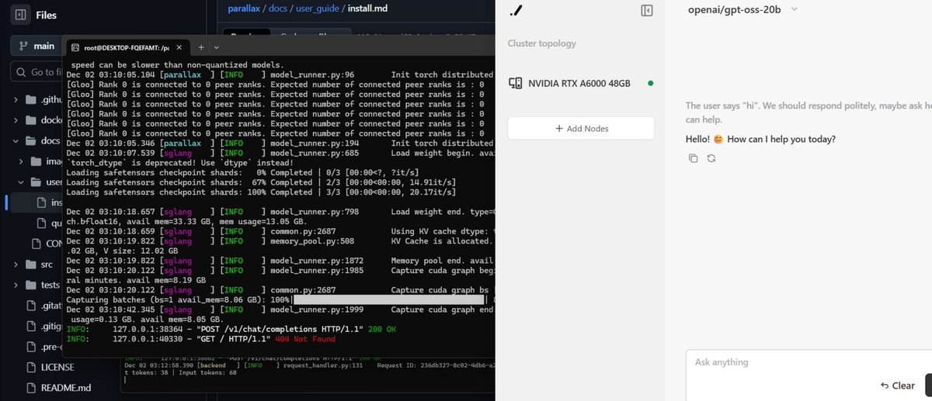Click the Parallax logo icon

click(x=516, y=11)
